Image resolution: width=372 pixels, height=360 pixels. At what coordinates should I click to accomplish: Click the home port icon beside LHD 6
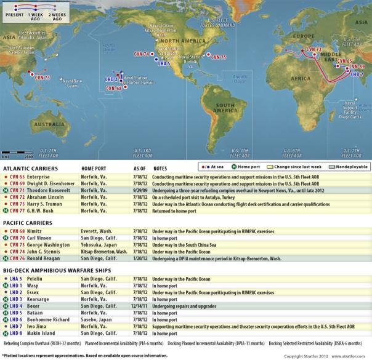(6, 319)
